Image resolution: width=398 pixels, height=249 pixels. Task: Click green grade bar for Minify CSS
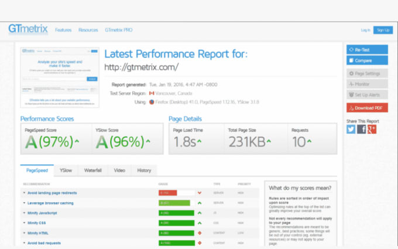[176, 223]
